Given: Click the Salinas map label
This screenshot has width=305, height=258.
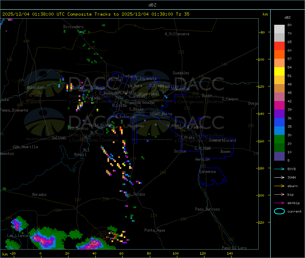Looking at the screenshot, I should tap(59, 138).
